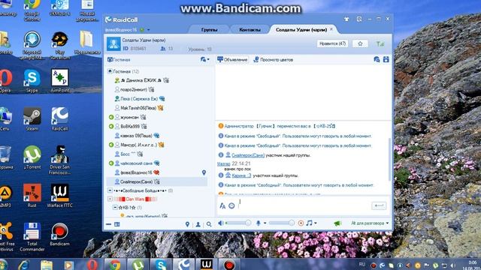Select the Солдаты Удачи group tab

click(301, 30)
